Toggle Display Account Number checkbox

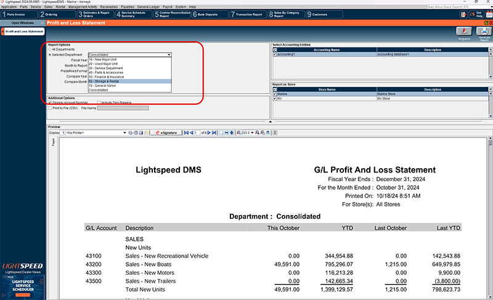coord(50,103)
